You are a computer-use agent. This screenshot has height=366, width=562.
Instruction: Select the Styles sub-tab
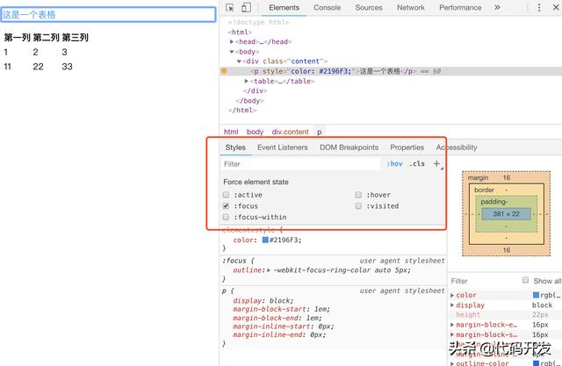pos(235,147)
